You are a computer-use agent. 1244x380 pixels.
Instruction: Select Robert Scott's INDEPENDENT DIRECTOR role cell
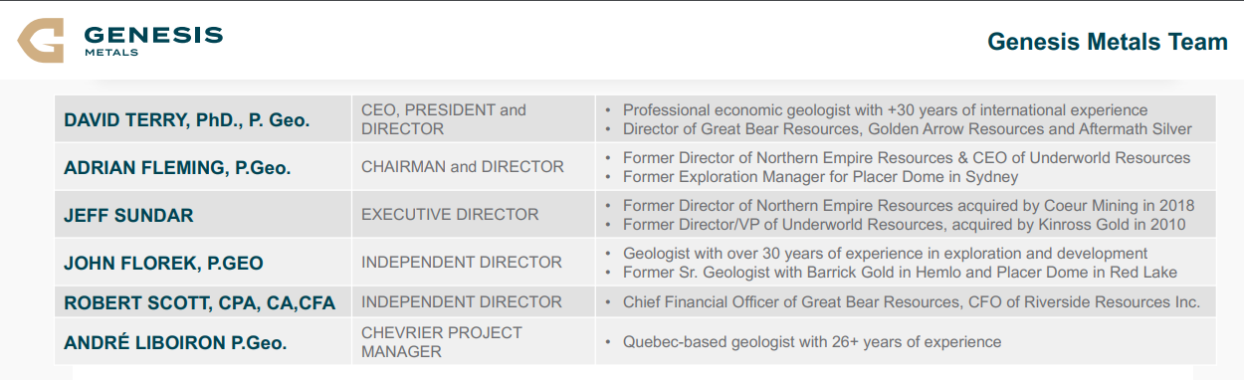pyautogui.click(x=474, y=302)
